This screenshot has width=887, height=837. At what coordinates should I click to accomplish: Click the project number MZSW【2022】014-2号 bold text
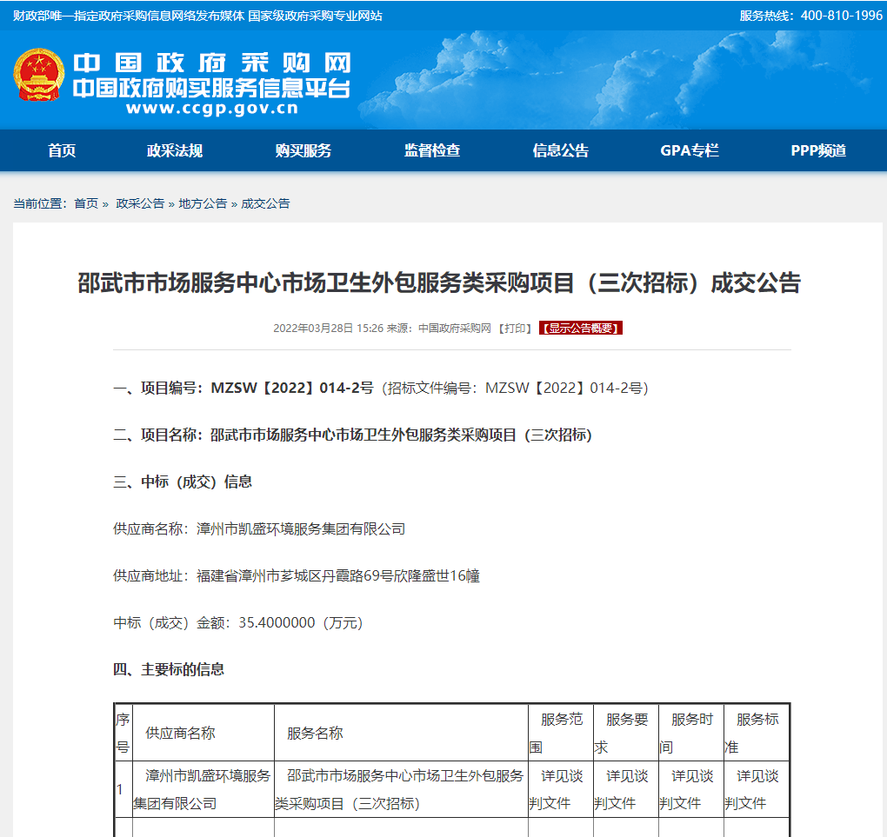click(x=292, y=388)
